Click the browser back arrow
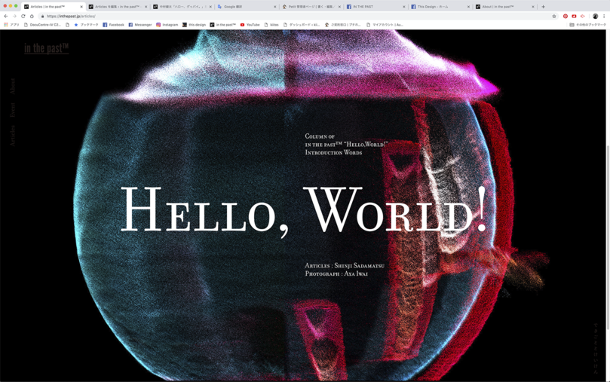 pos(6,16)
